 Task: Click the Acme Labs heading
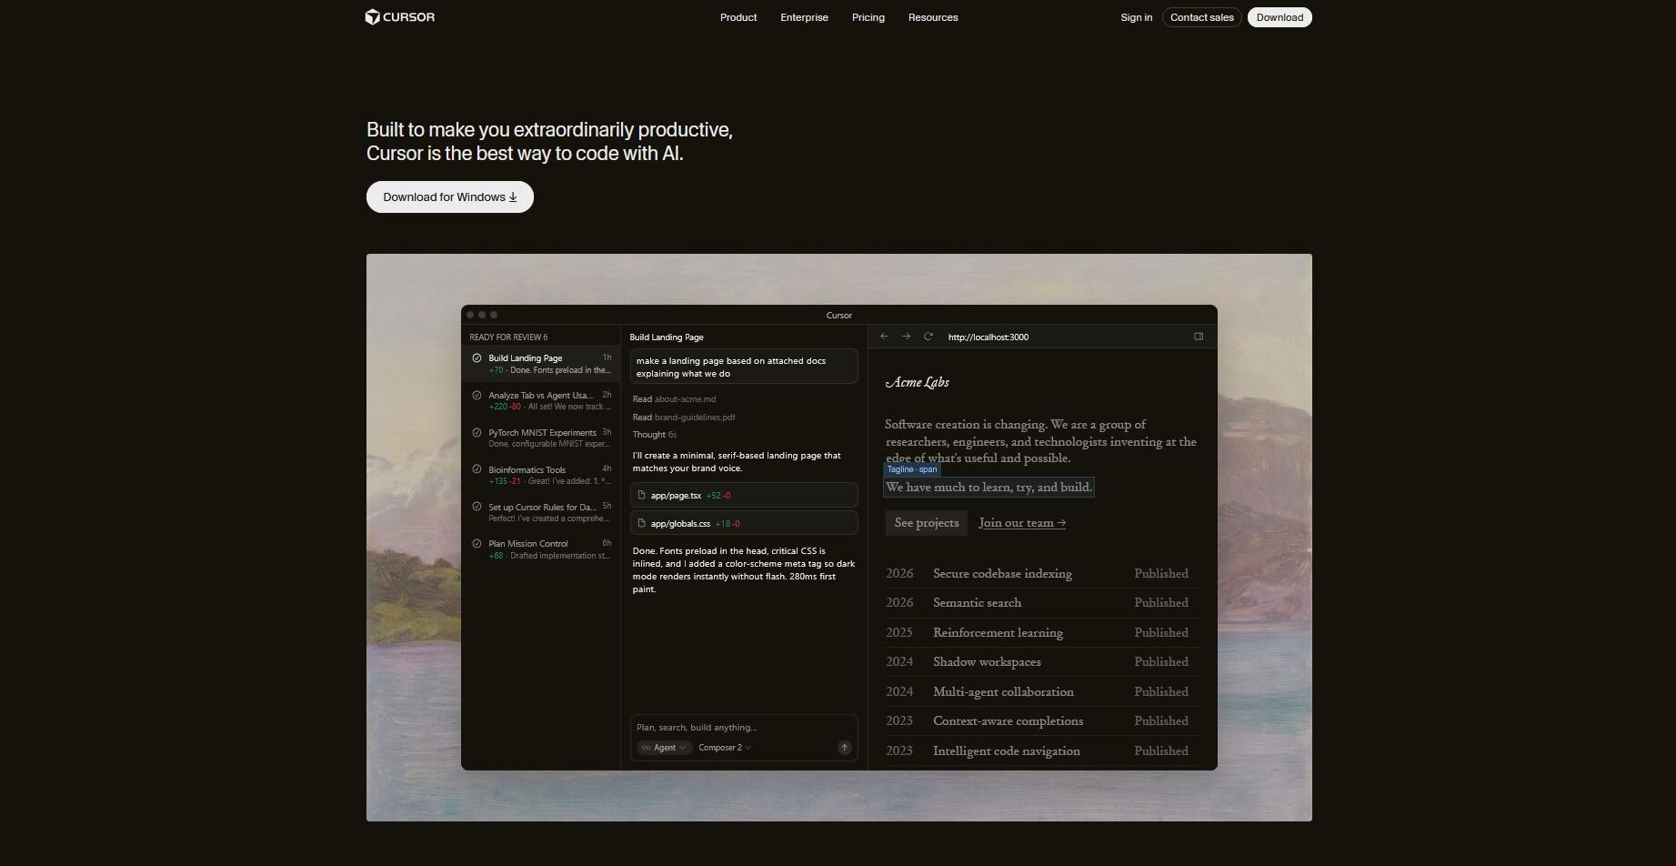[917, 383]
